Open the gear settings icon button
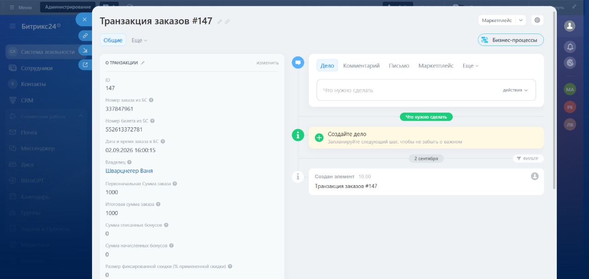The image size is (589, 279). [x=537, y=20]
